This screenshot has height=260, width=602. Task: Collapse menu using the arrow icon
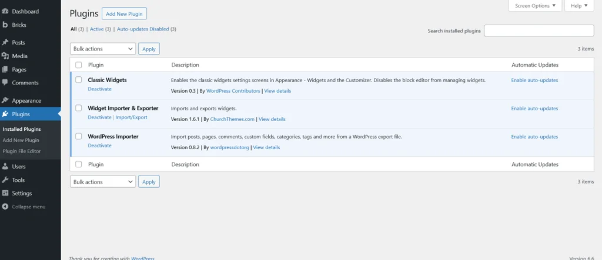(x=5, y=207)
